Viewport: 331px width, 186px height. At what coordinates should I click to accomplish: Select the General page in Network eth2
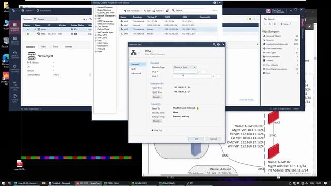click(x=138, y=64)
